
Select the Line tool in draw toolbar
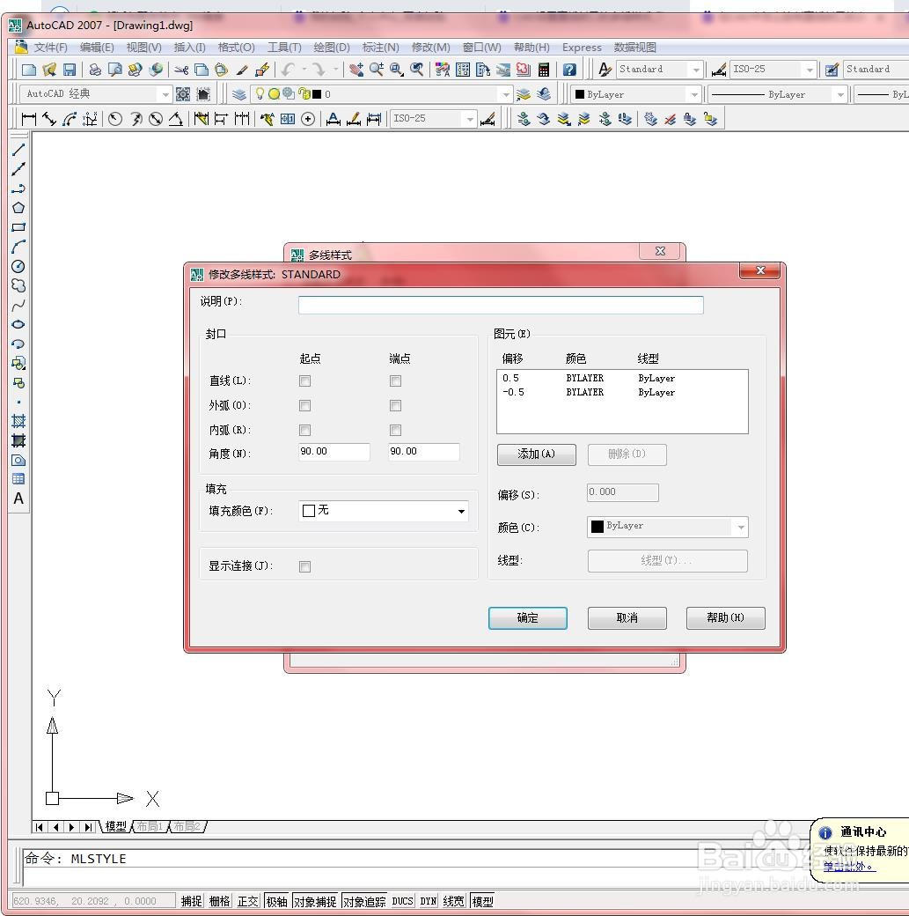[18, 150]
